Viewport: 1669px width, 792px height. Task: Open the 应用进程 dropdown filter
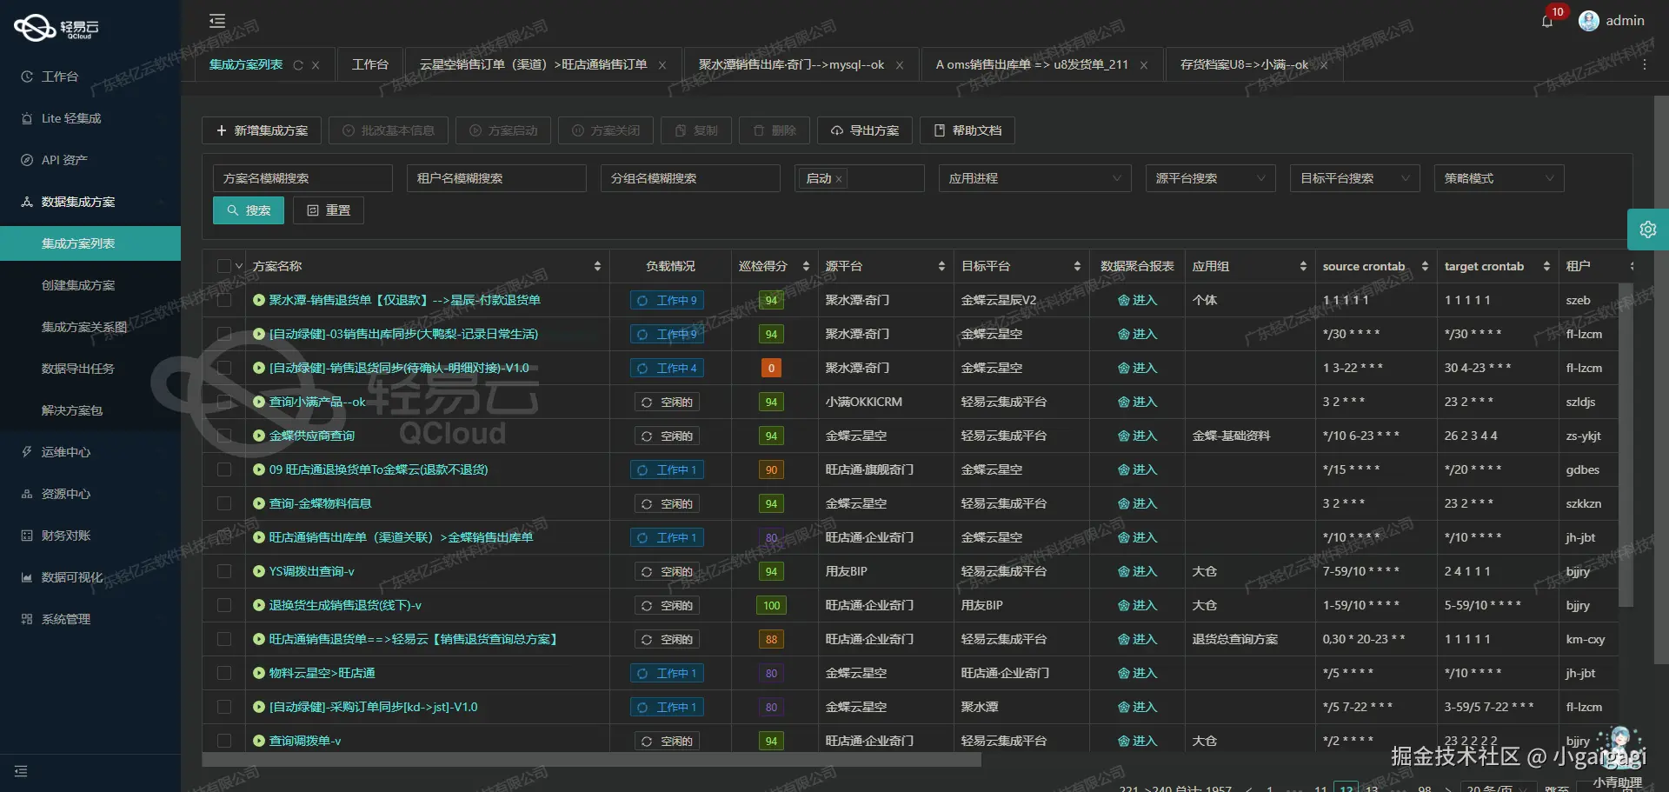pyautogui.click(x=1034, y=177)
